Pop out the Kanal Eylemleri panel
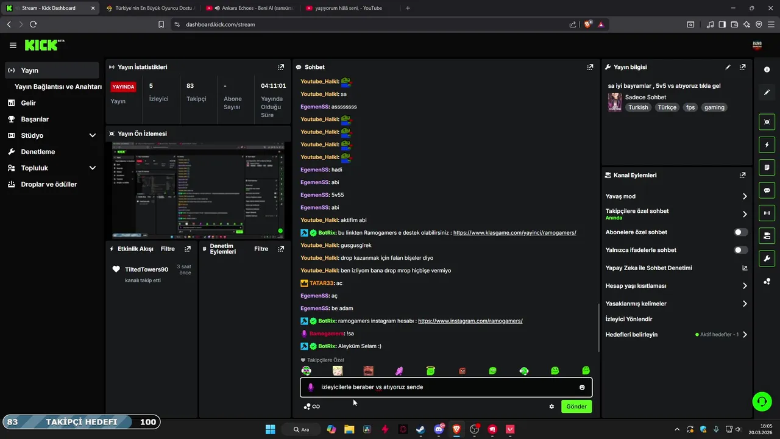780x439 pixels. (742, 175)
